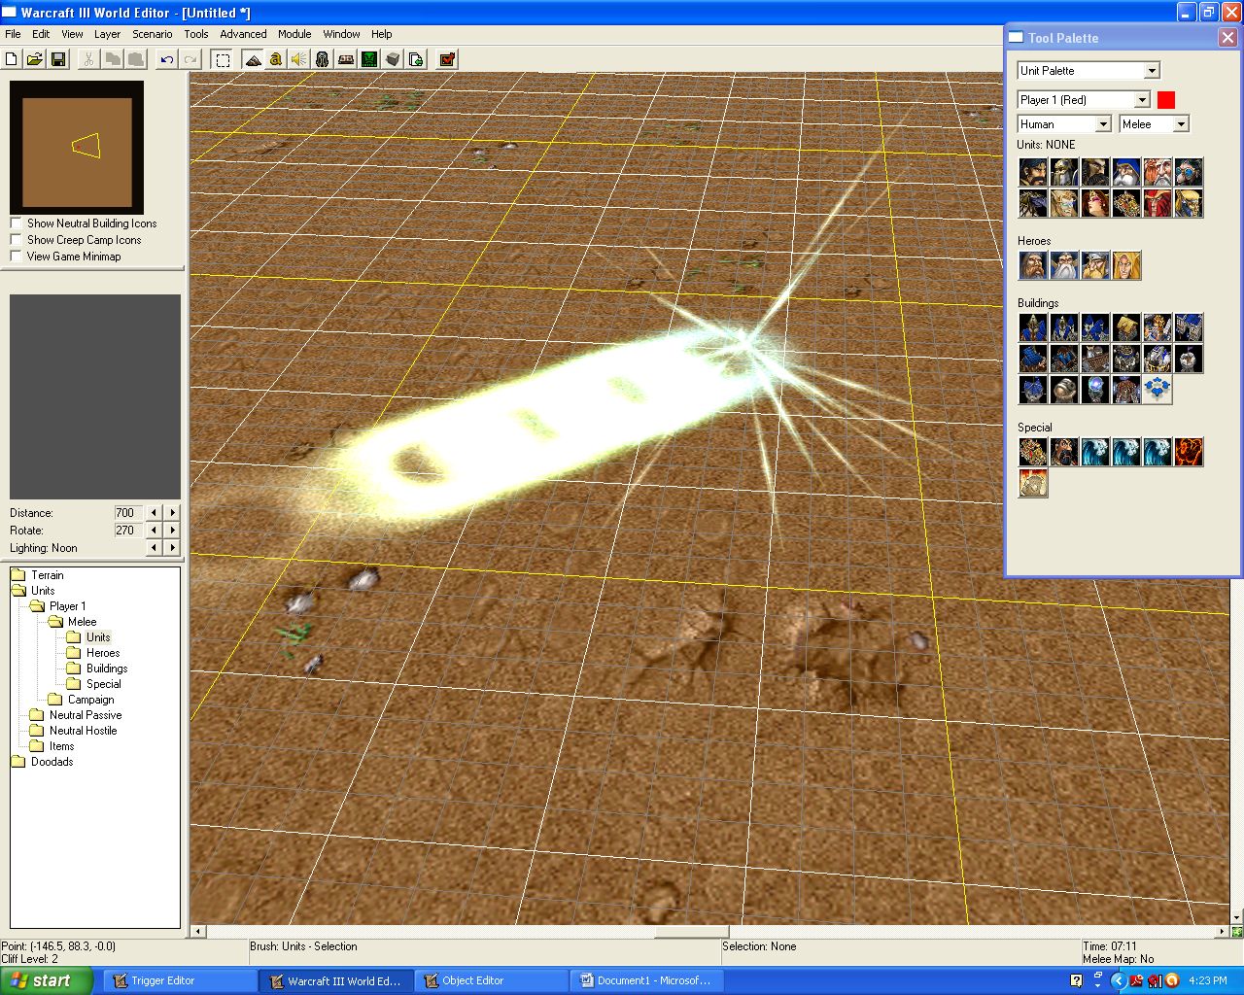Select the Farm building icon
The height and width of the screenshot is (995, 1244).
[1126, 327]
